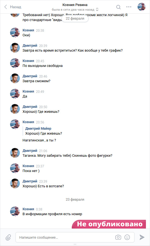Screen dimensions: 150x246
Task: Click mobile device status icon in header
Action: tap(97, 10)
